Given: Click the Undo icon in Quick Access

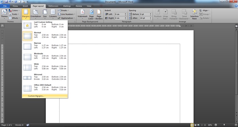Looking at the screenshot, I should pyautogui.click(x=10, y=2).
